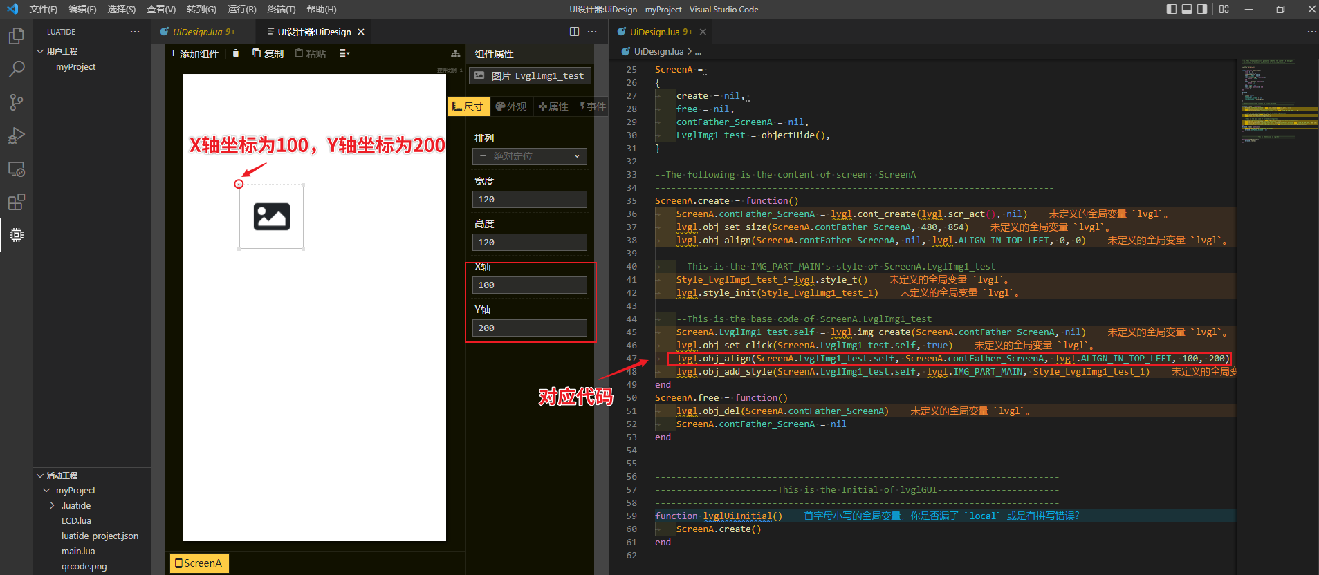
Task: Click the Customize Layout icon in title bar
Action: pyautogui.click(x=1224, y=9)
